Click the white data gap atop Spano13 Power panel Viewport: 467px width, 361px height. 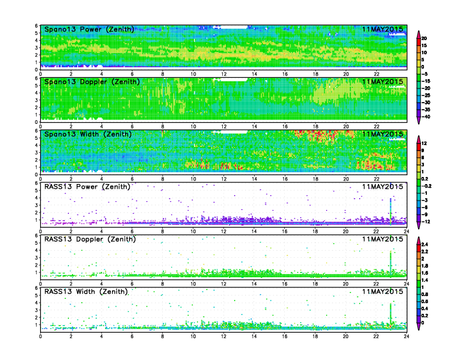pos(234,27)
